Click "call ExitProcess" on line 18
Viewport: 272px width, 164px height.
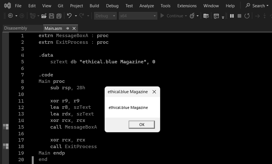coord(73,146)
